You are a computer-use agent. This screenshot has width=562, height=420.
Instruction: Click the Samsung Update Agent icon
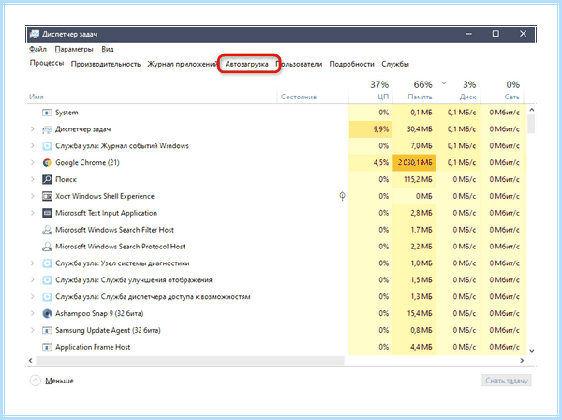click(47, 330)
